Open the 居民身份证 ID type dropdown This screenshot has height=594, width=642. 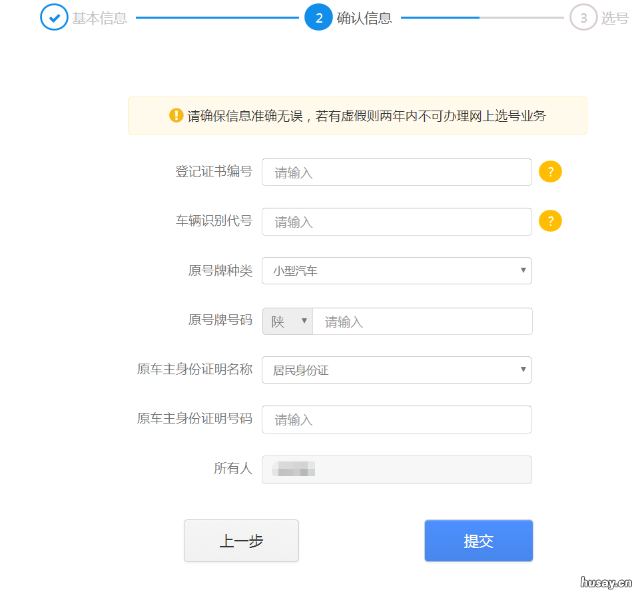pyautogui.click(x=396, y=370)
